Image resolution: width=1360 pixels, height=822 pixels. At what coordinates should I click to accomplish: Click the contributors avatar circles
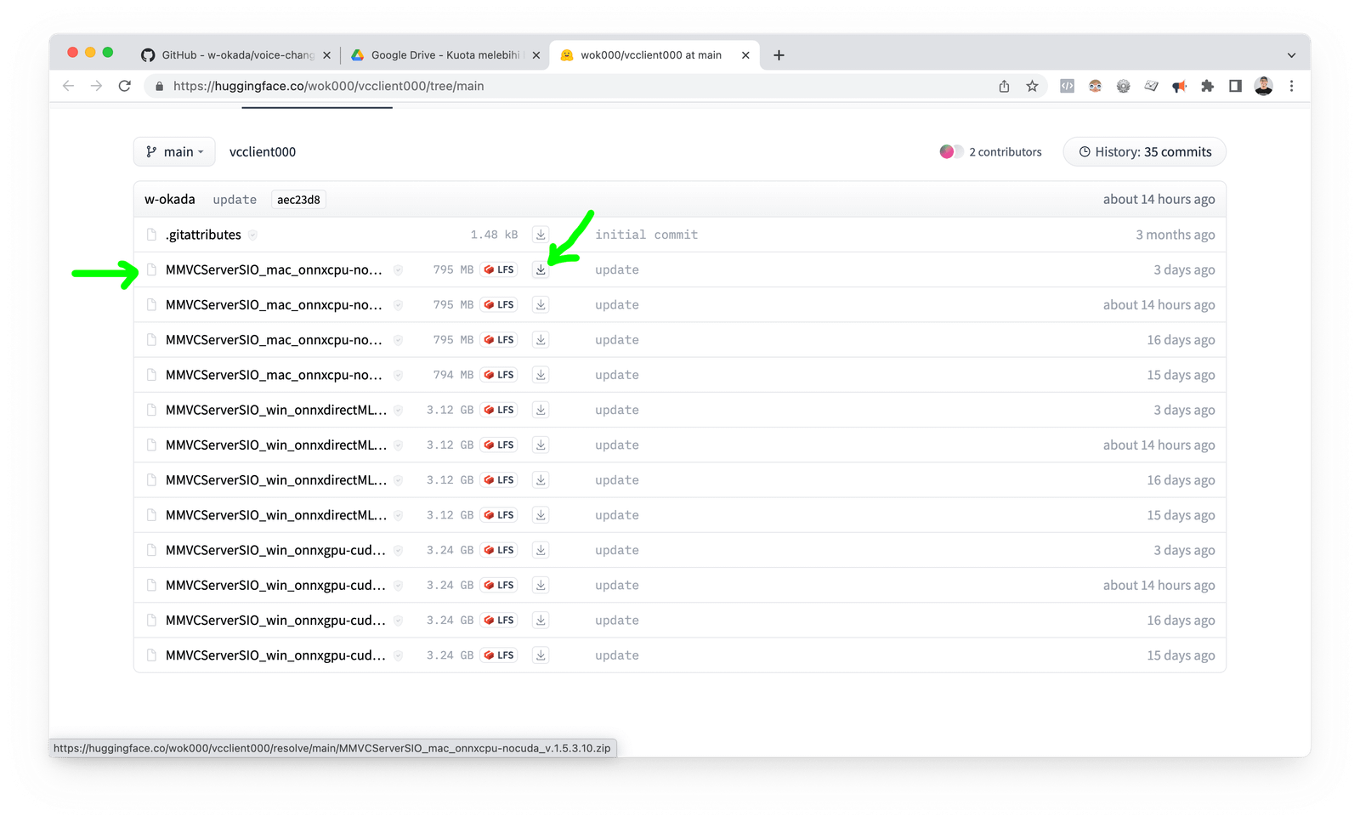click(951, 152)
